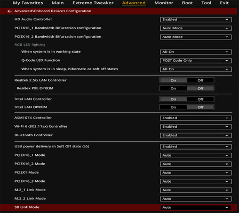Turn Realtek 2.5G LAN Controller Off
This screenshot has width=239, height=213.
(x=201, y=80)
